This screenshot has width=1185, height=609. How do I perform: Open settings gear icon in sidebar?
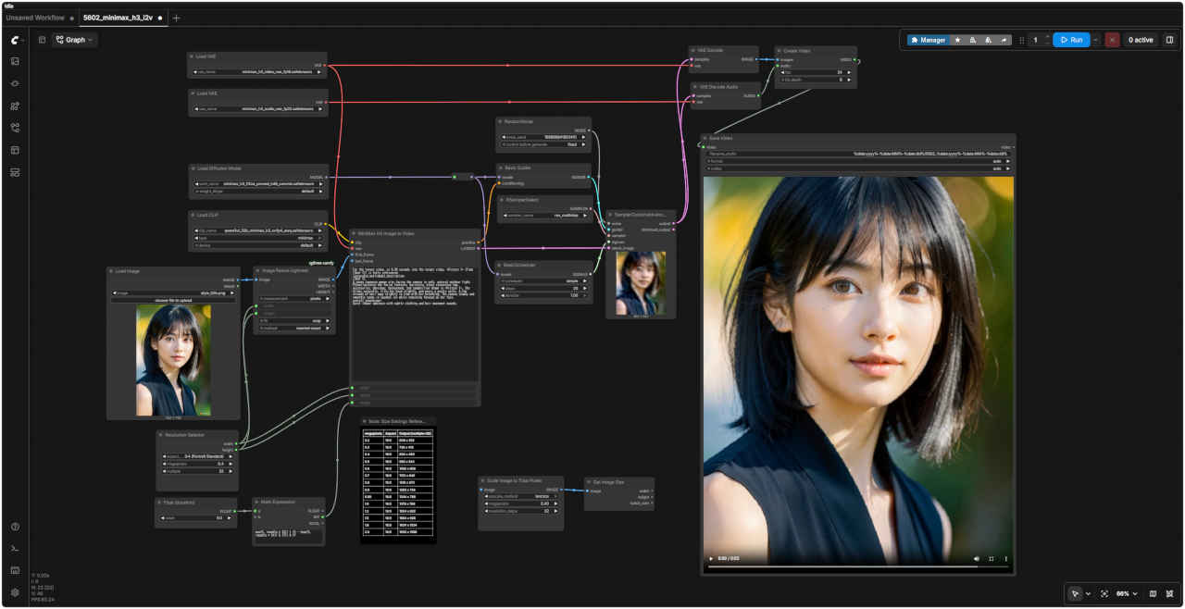coord(15,592)
